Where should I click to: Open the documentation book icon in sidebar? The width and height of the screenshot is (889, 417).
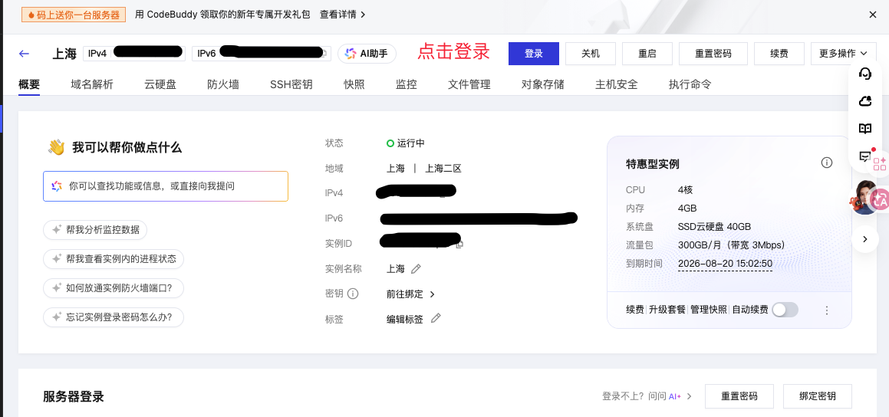coord(865,129)
